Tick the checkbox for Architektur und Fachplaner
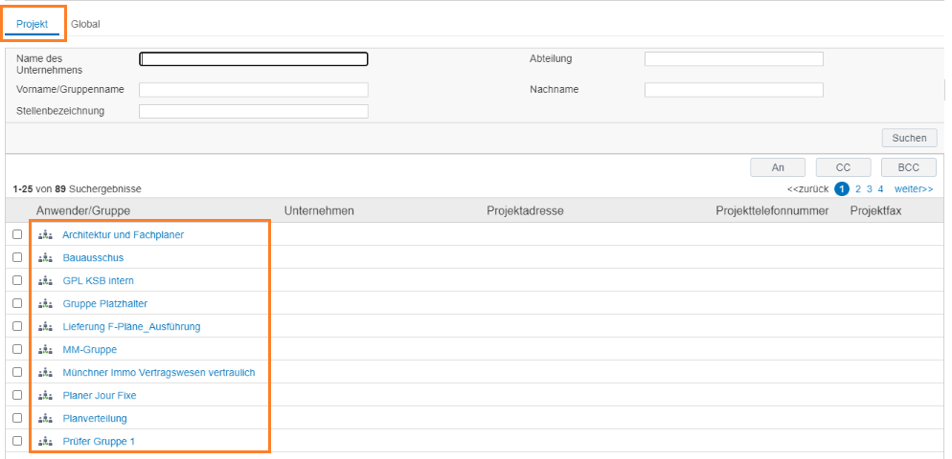 (x=17, y=234)
